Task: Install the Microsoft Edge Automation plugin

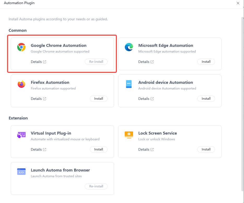Action: (206, 62)
